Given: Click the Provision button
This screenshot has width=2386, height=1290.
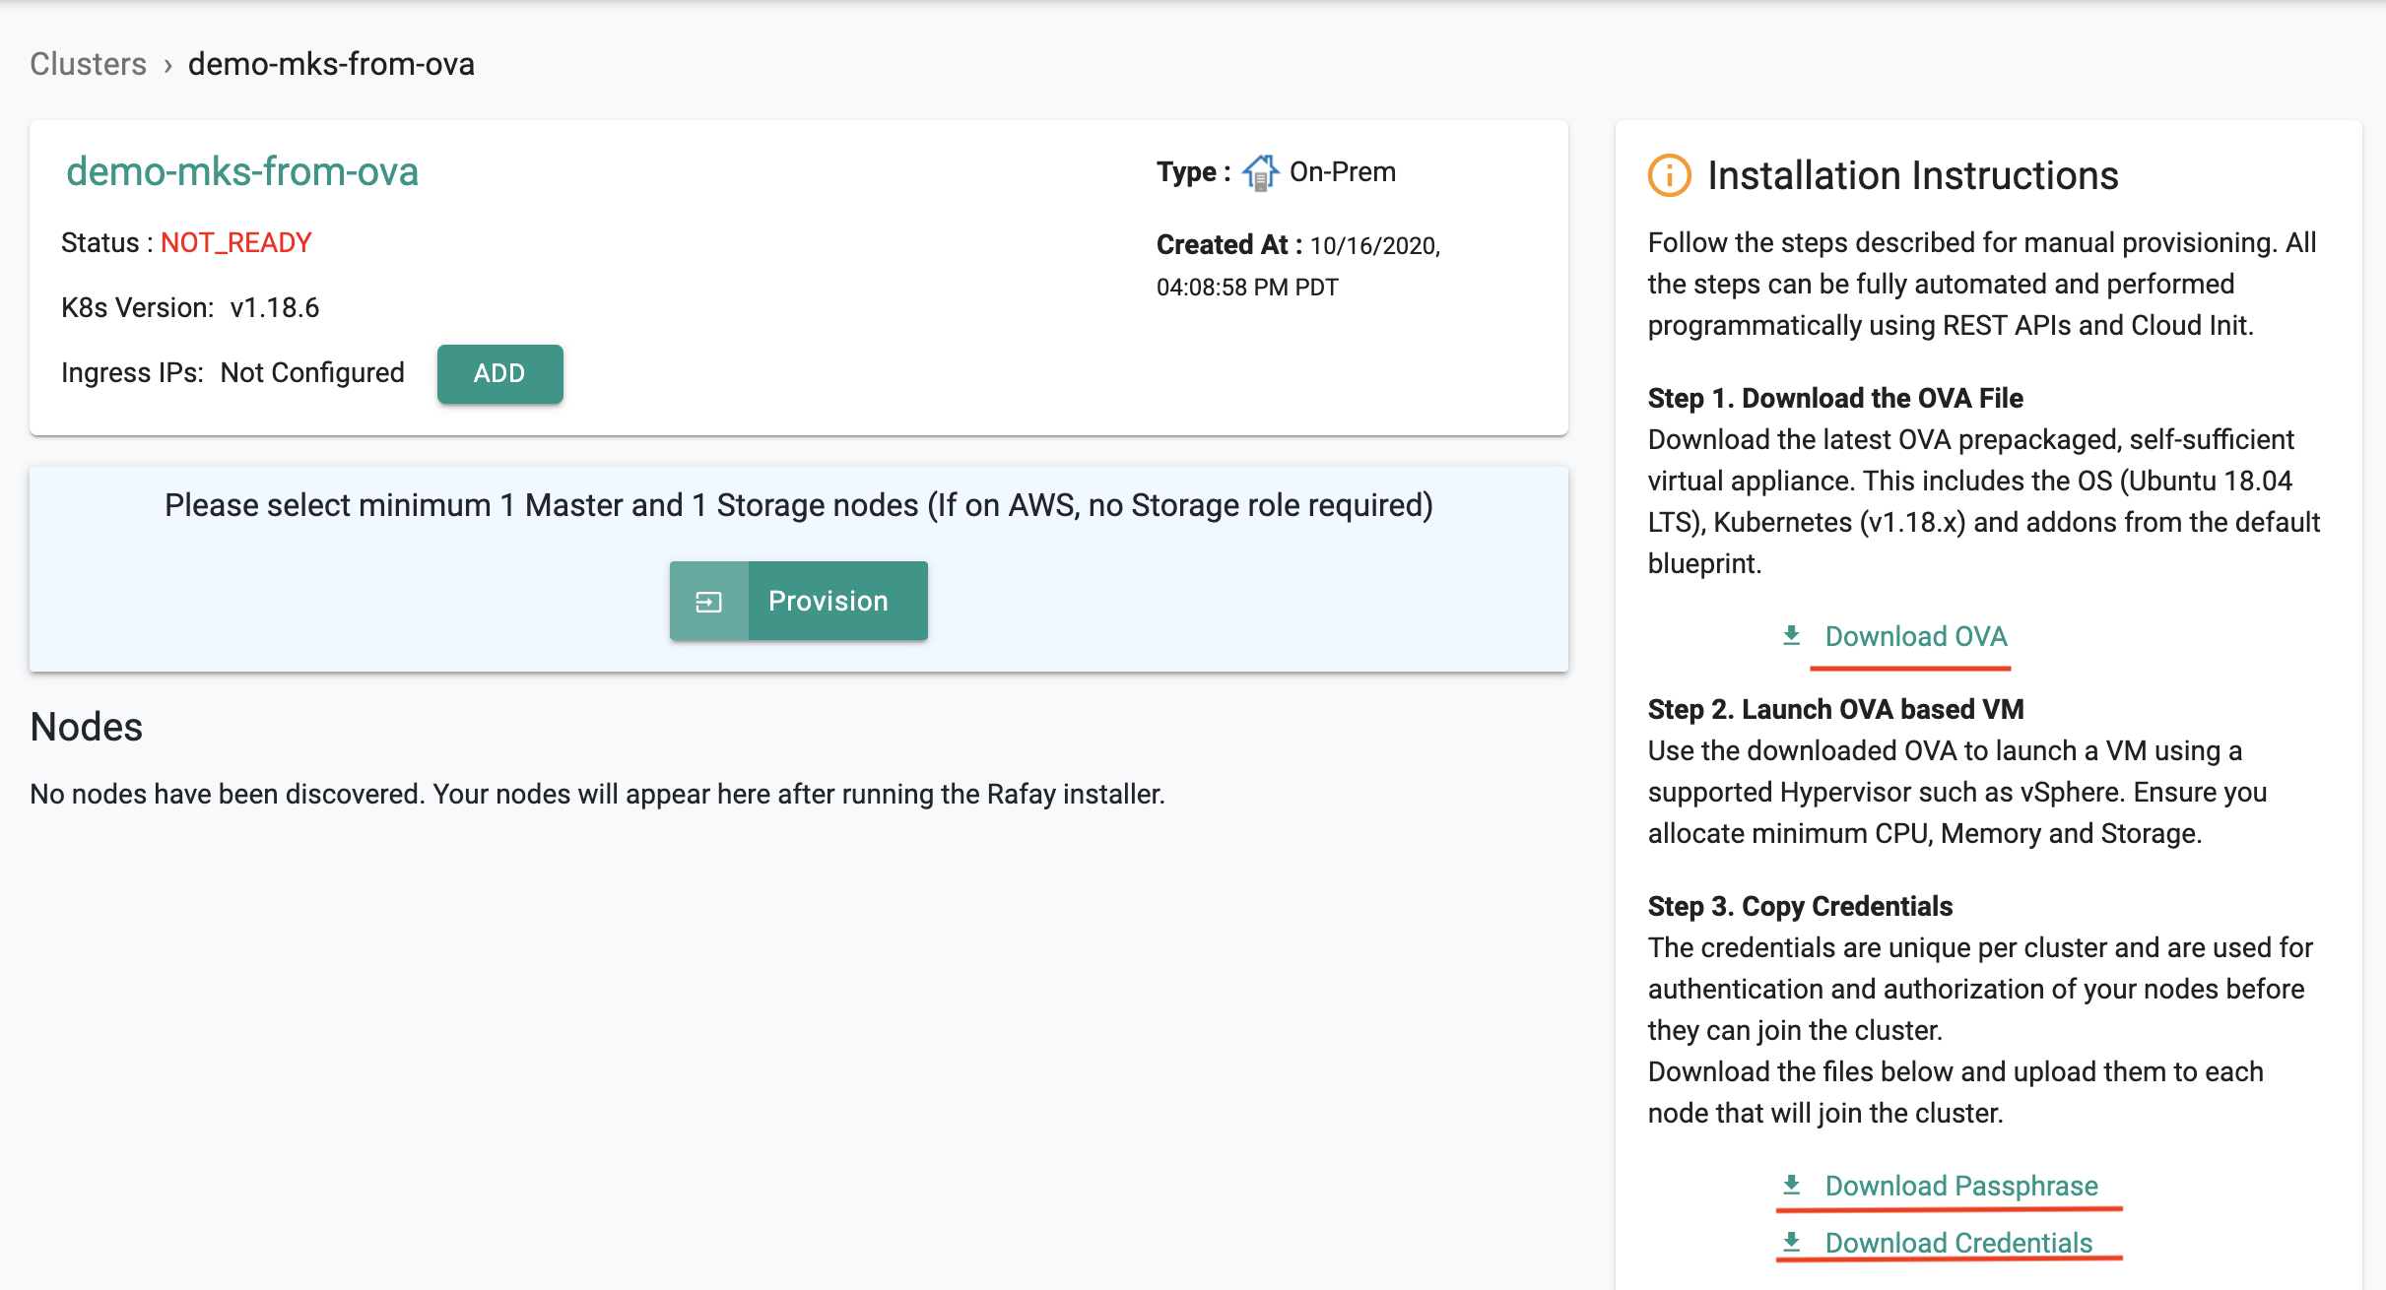Looking at the screenshot, I should pyautogui.click(x=798, y=601).
